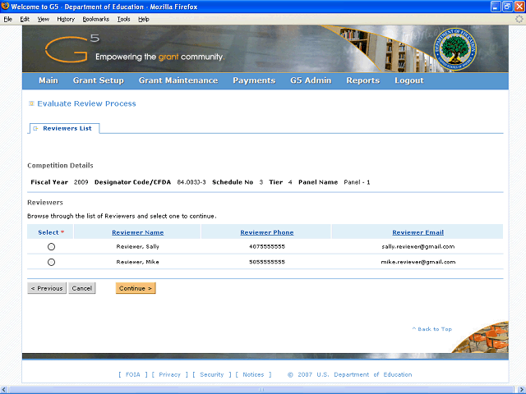Maximize the Firefox window
Viewport: 526px width, 394px height.
508,7
